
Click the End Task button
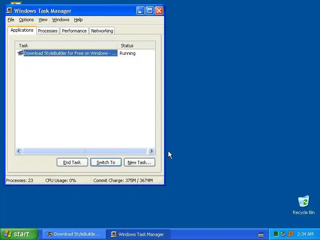[72, 162]
